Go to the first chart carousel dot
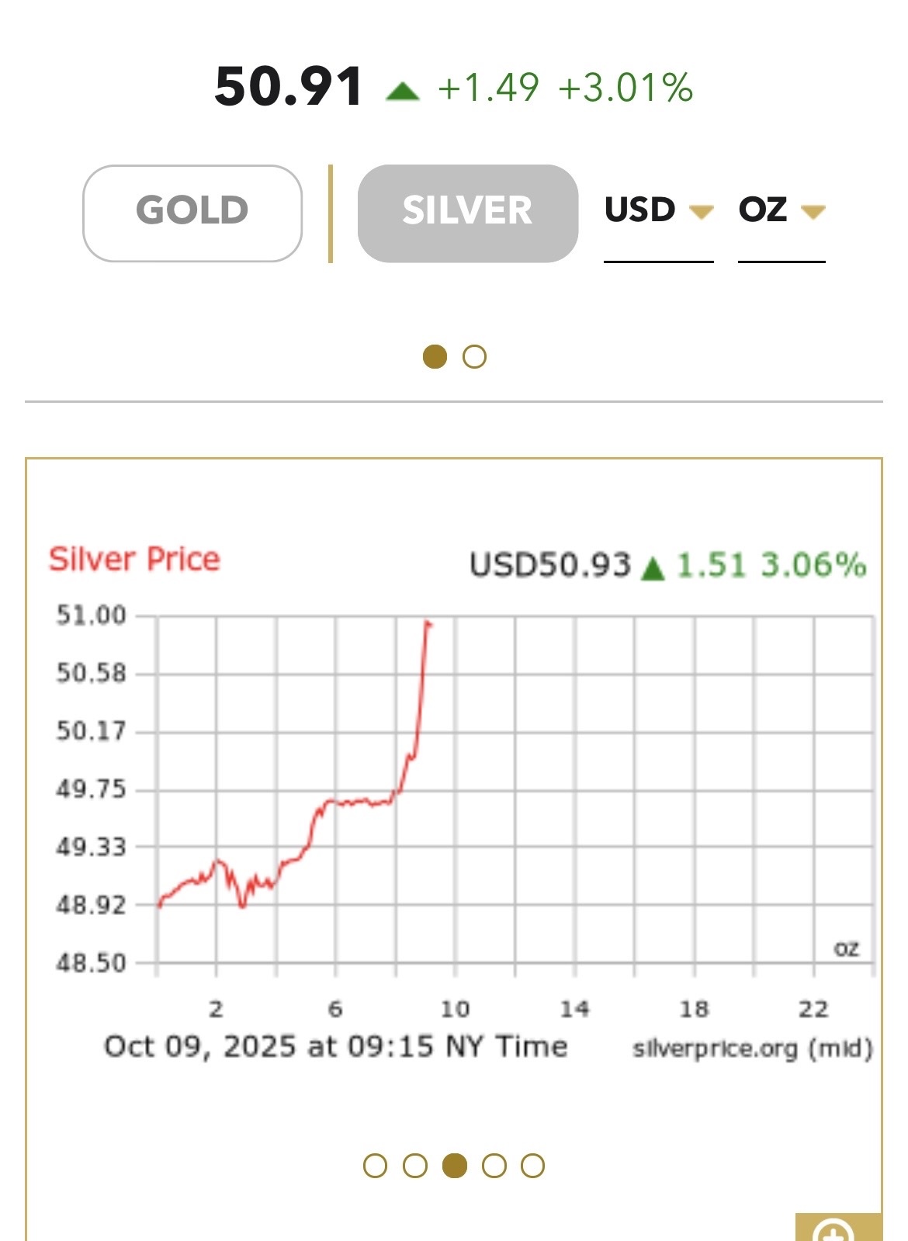 click(x=376, y=1166)
